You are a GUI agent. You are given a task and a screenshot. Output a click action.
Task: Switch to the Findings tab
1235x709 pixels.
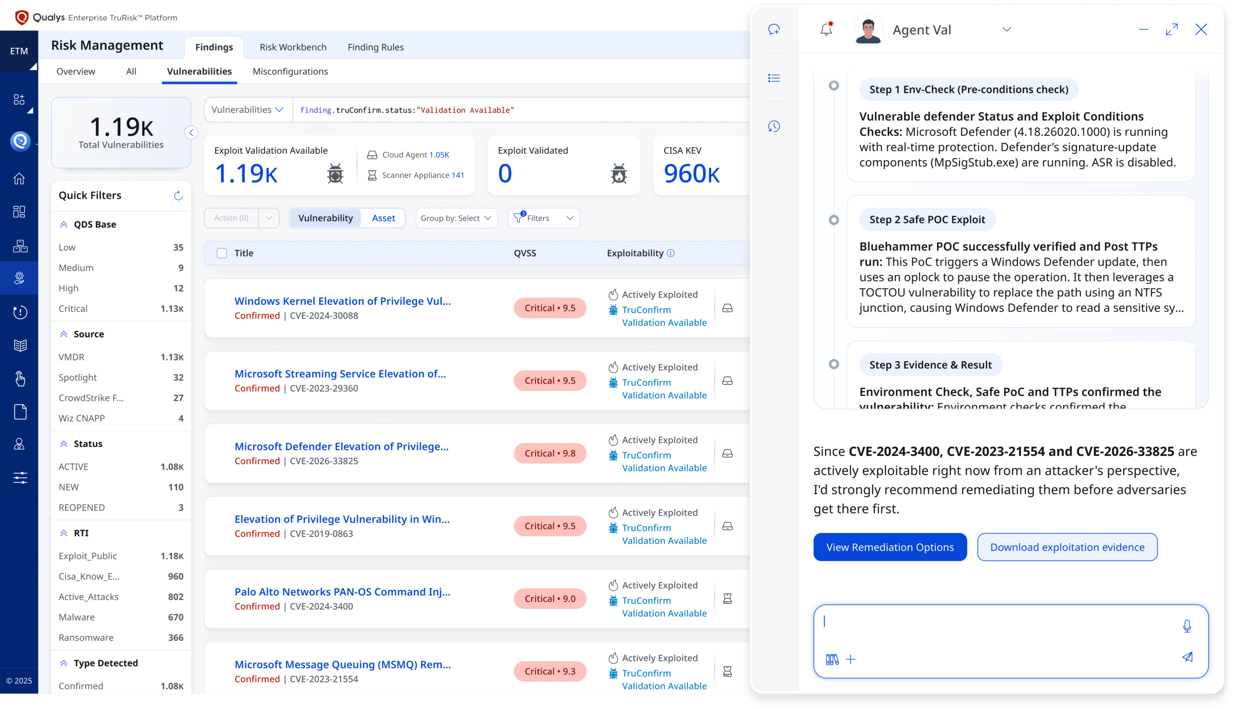pos(214,47)
